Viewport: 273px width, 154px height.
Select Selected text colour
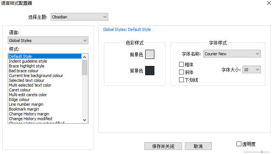pyautogui.click(x=45, y=80)
